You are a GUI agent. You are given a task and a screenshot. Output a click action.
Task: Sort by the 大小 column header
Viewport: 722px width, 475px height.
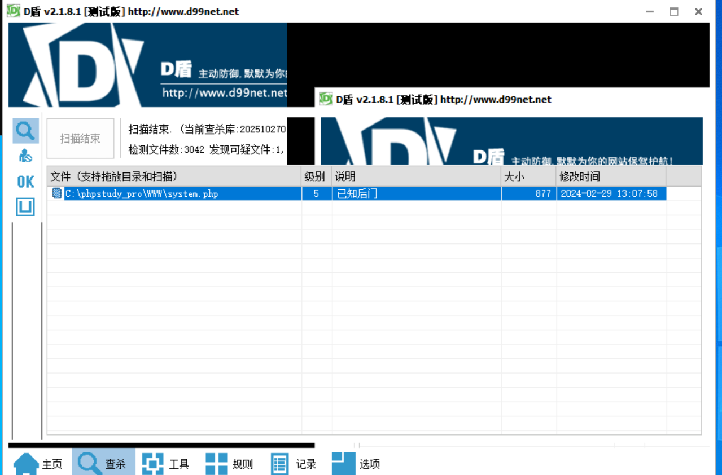click(529, 176)
